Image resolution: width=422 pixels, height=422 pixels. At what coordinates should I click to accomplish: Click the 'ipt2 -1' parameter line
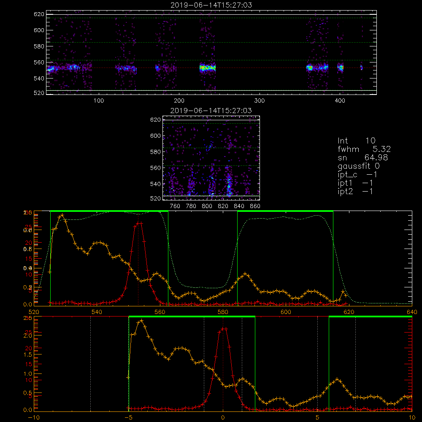click(355, 192)
